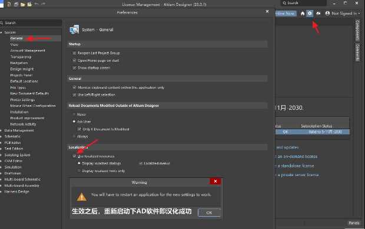Toggle Show startup screen checkbox

click(x=74, y=68)
